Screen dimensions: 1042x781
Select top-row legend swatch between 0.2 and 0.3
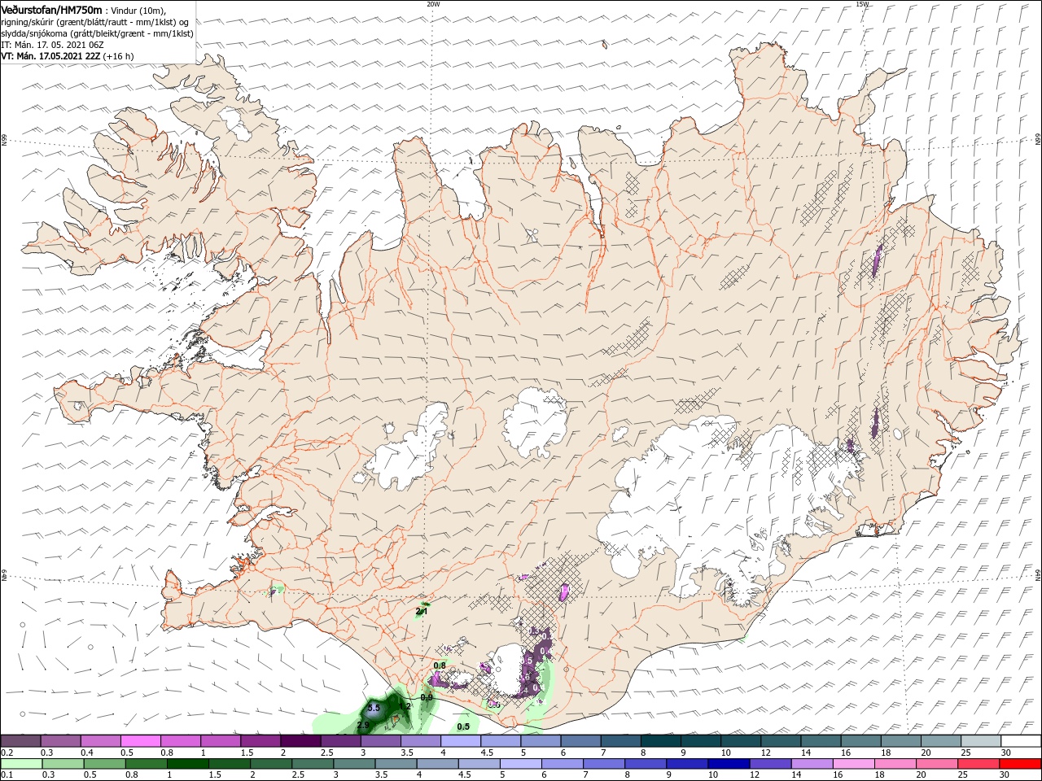pyautogui.click(x=20, y=741)
